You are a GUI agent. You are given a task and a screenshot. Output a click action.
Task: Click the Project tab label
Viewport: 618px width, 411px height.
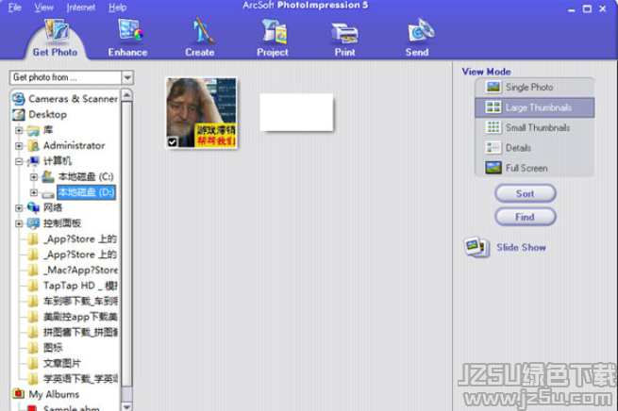[x=273, y=53]
